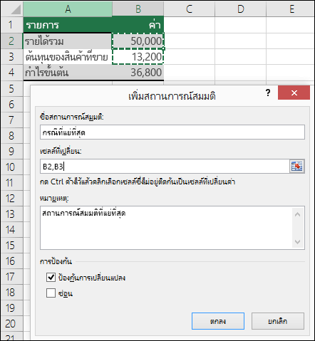The width and height of the screenshot is (315, 341).
Task: Close the เพิ่มสถานการณ์สมมติ dialog
Action: tap(294, 93)
